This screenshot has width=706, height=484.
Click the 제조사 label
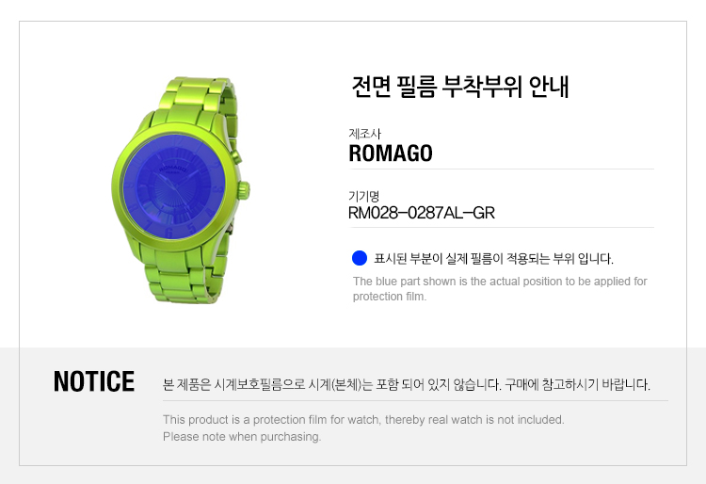(x=364, y=134)
